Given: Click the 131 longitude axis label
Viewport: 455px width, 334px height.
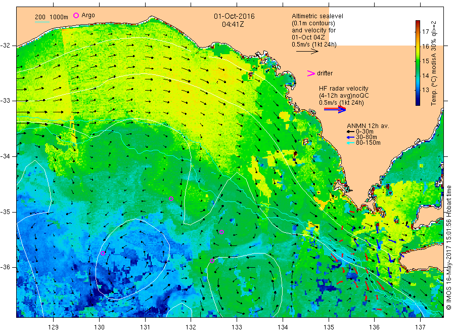Looking at the screenshot, I should (145, 327).
